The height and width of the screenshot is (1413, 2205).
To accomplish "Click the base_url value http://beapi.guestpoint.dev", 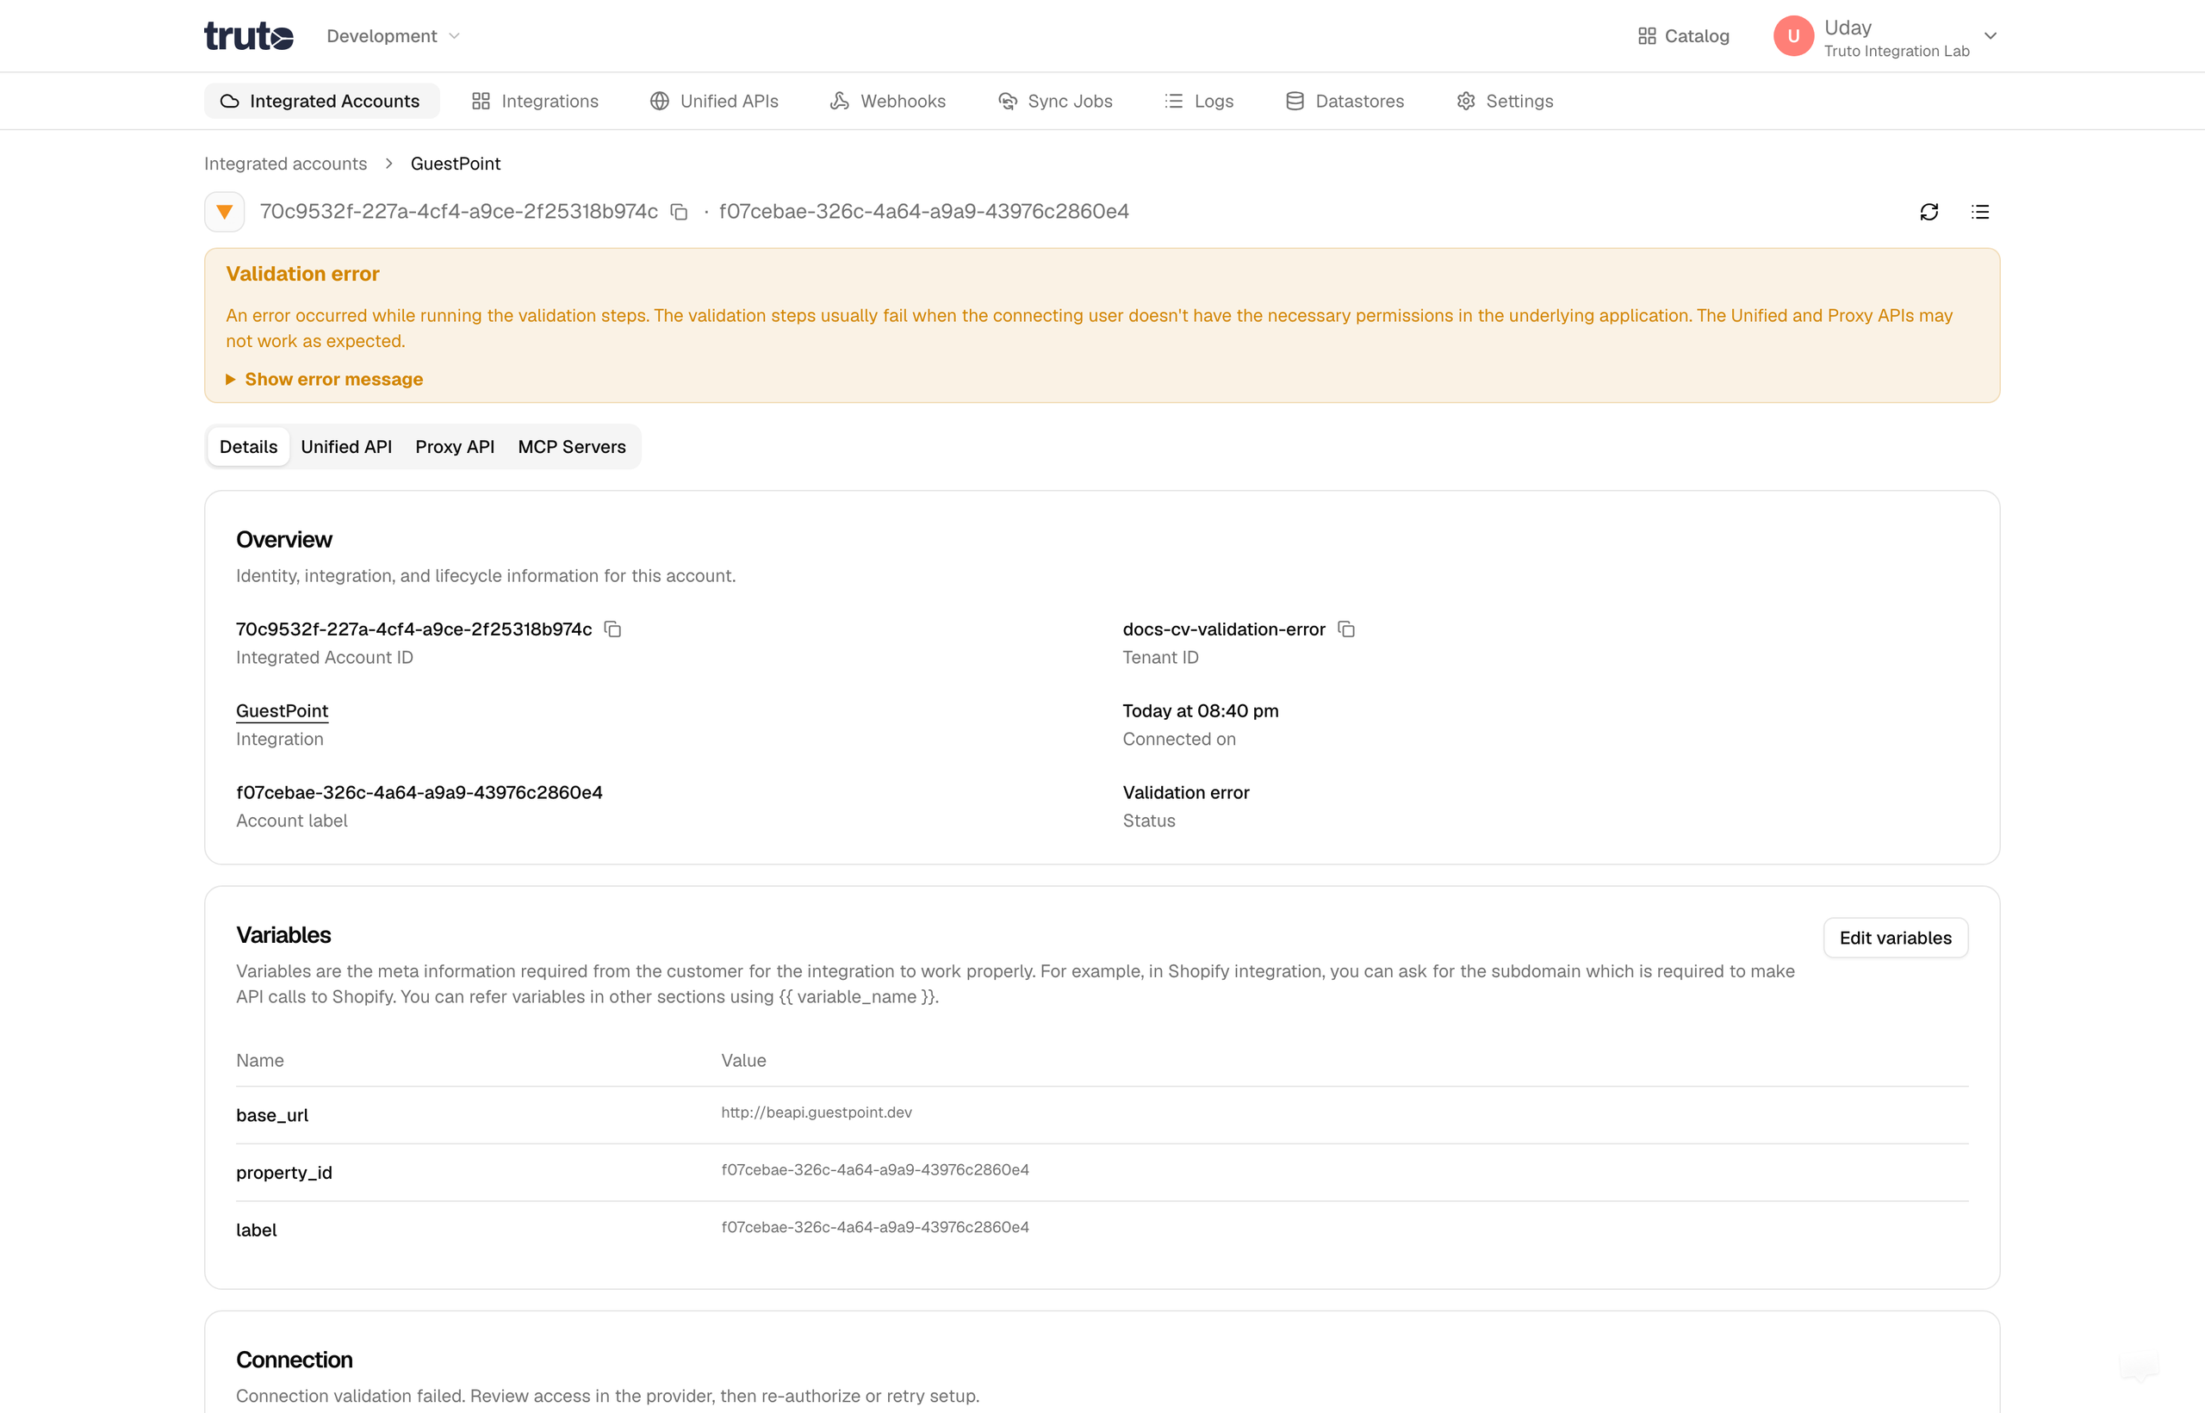I will 817,1113.
